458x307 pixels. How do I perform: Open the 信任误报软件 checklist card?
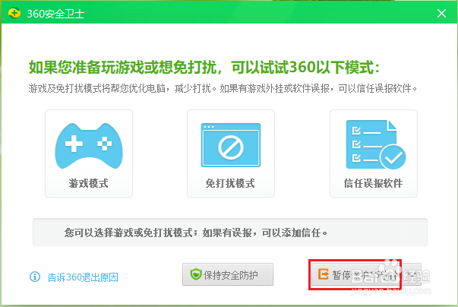click(x=374, y=153)
